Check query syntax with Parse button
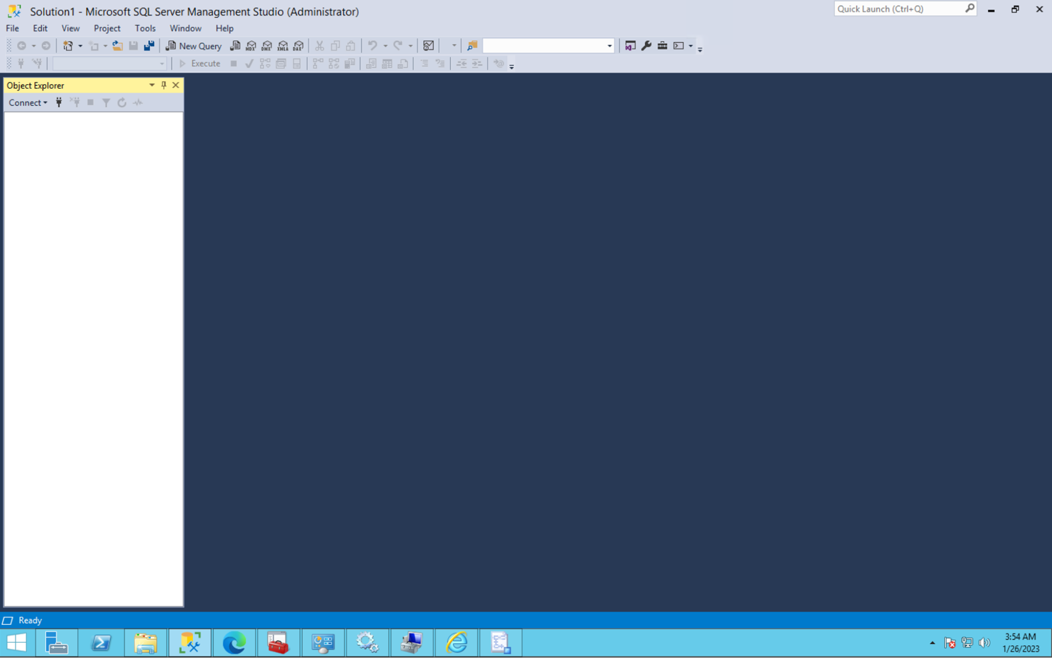Screen dimensions: 1052x658 (249, 64)
